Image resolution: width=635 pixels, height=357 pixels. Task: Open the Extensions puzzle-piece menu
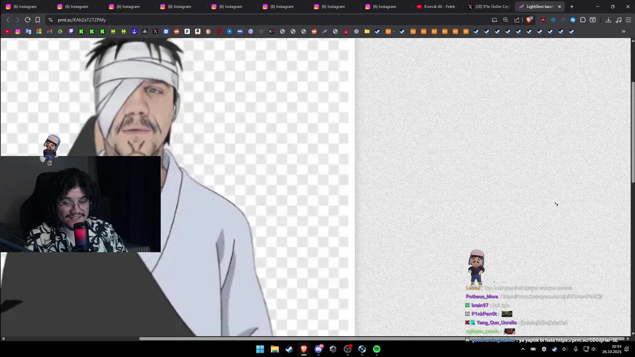click(583, 20)
